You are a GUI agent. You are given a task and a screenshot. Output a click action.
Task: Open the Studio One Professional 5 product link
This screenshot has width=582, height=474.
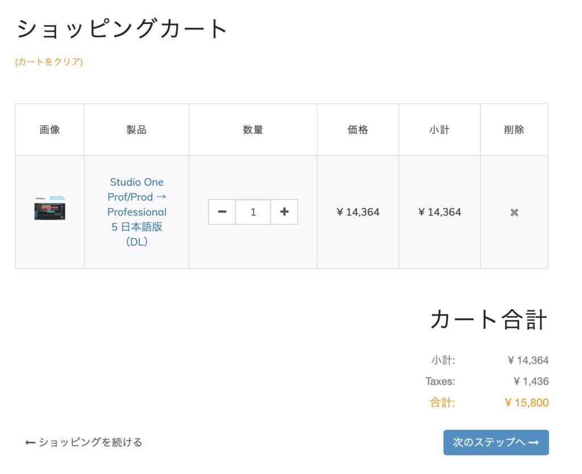137,212
